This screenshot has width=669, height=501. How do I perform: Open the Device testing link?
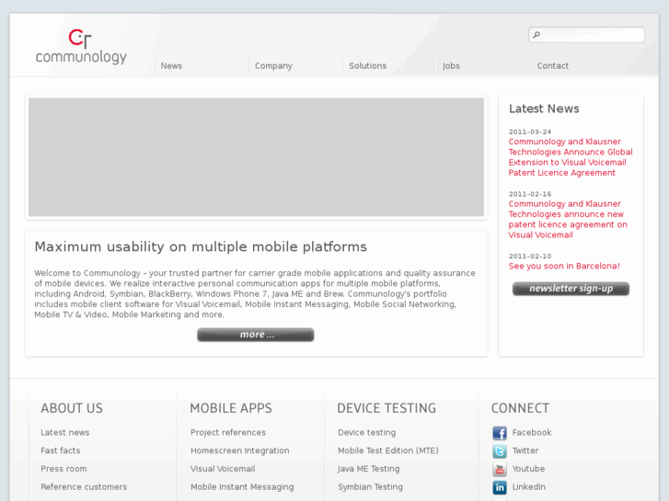pyautogui.click(x=366, y=432)
